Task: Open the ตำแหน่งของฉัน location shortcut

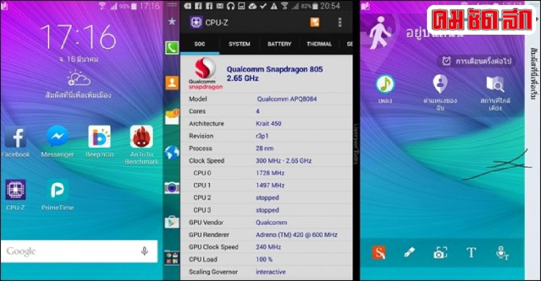Action: pos(440,92)
